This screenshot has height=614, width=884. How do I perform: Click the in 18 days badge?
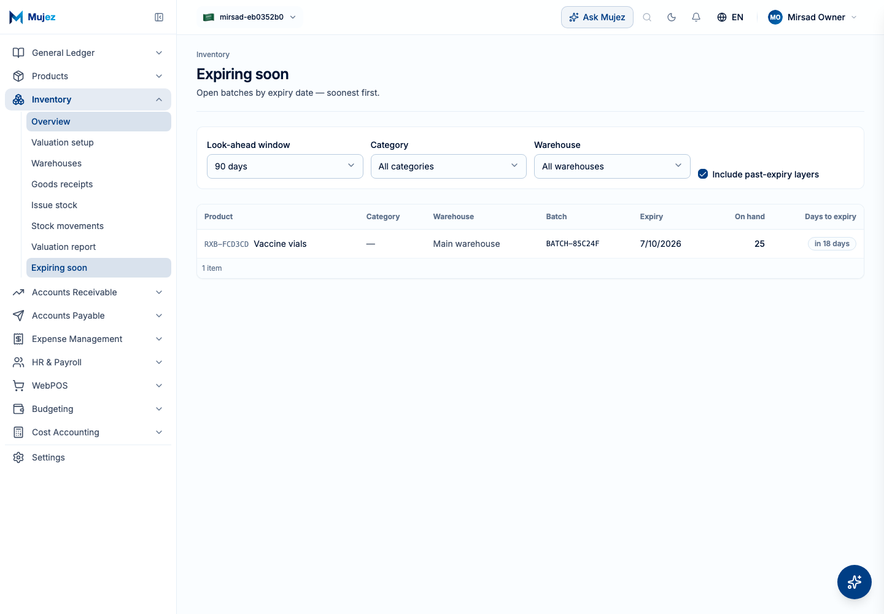click(x=832, y=244)
